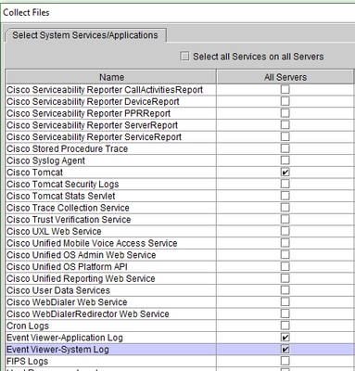Viewport: 355px width, 371px height.
Task: Click the 'Cron Logs' name
Action: pos(28,326)
